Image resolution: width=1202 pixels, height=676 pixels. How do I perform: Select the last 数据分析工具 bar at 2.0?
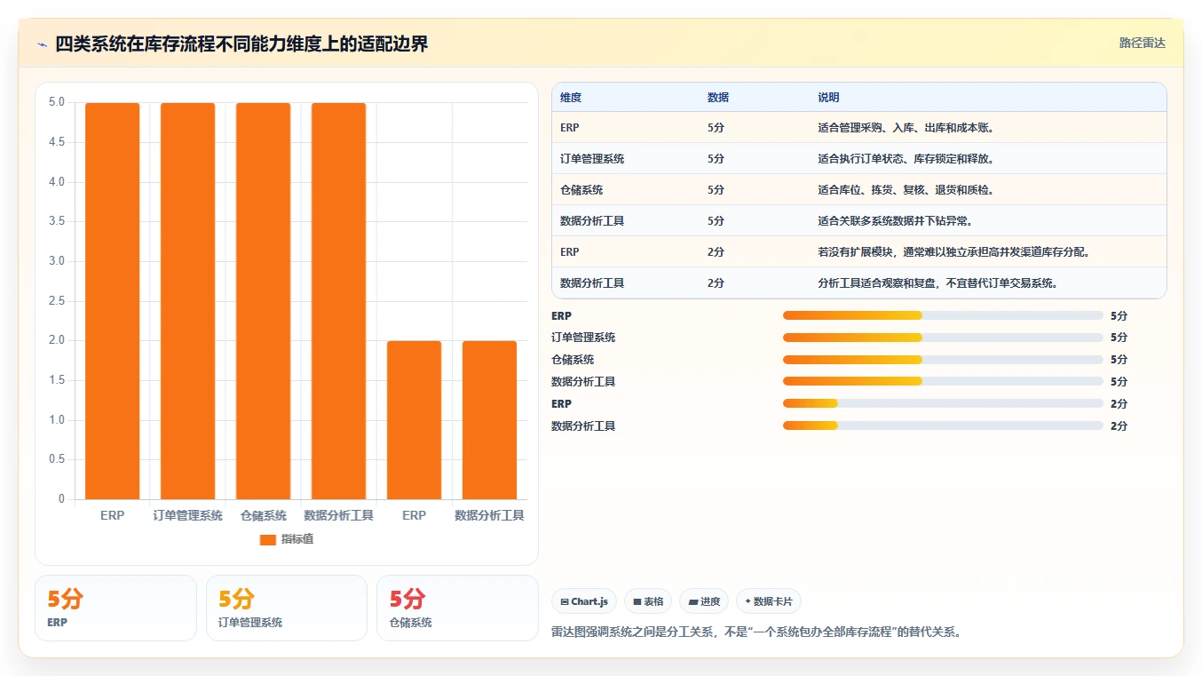[490, 420]
